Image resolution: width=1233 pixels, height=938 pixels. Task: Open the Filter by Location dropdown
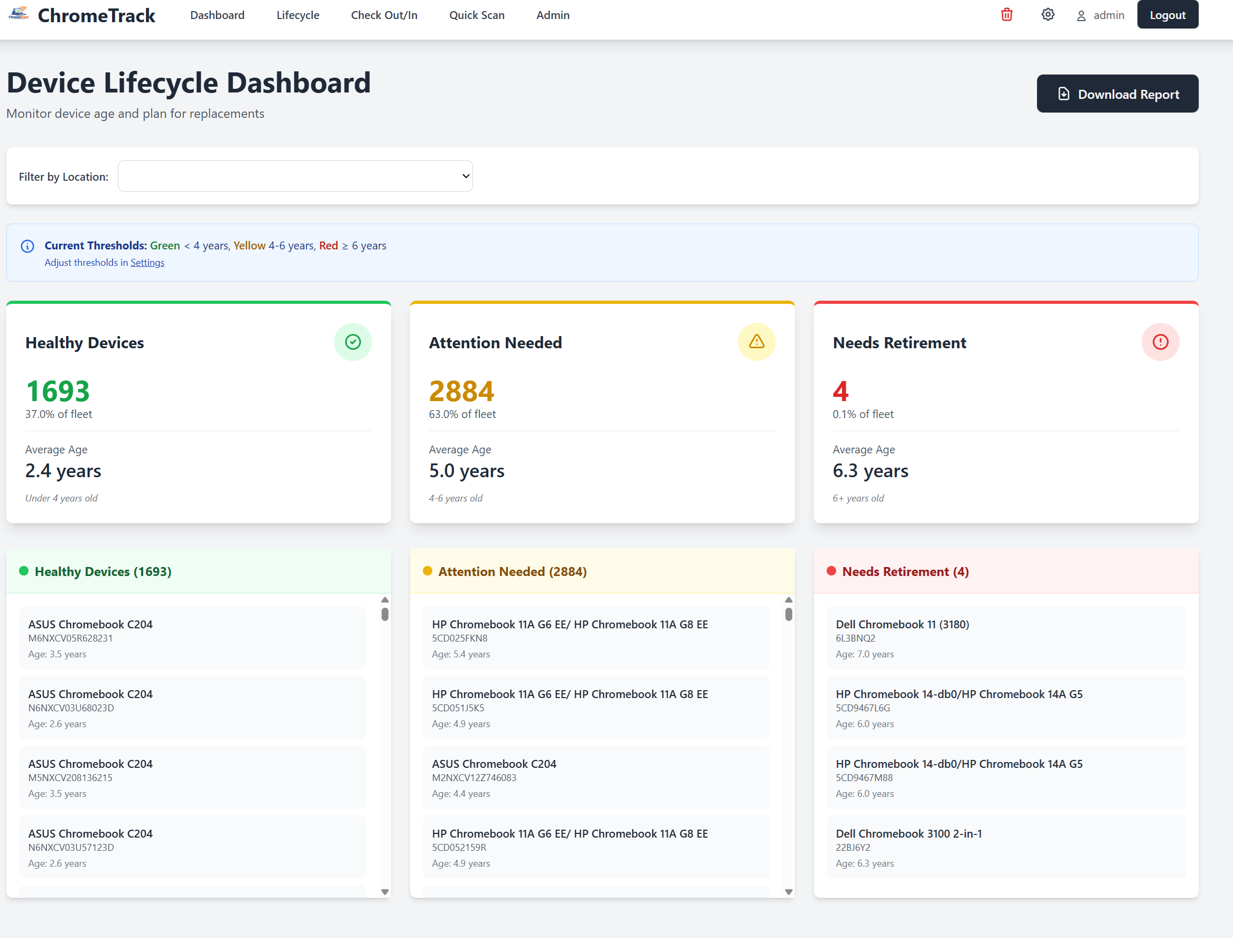pos(295,175)
